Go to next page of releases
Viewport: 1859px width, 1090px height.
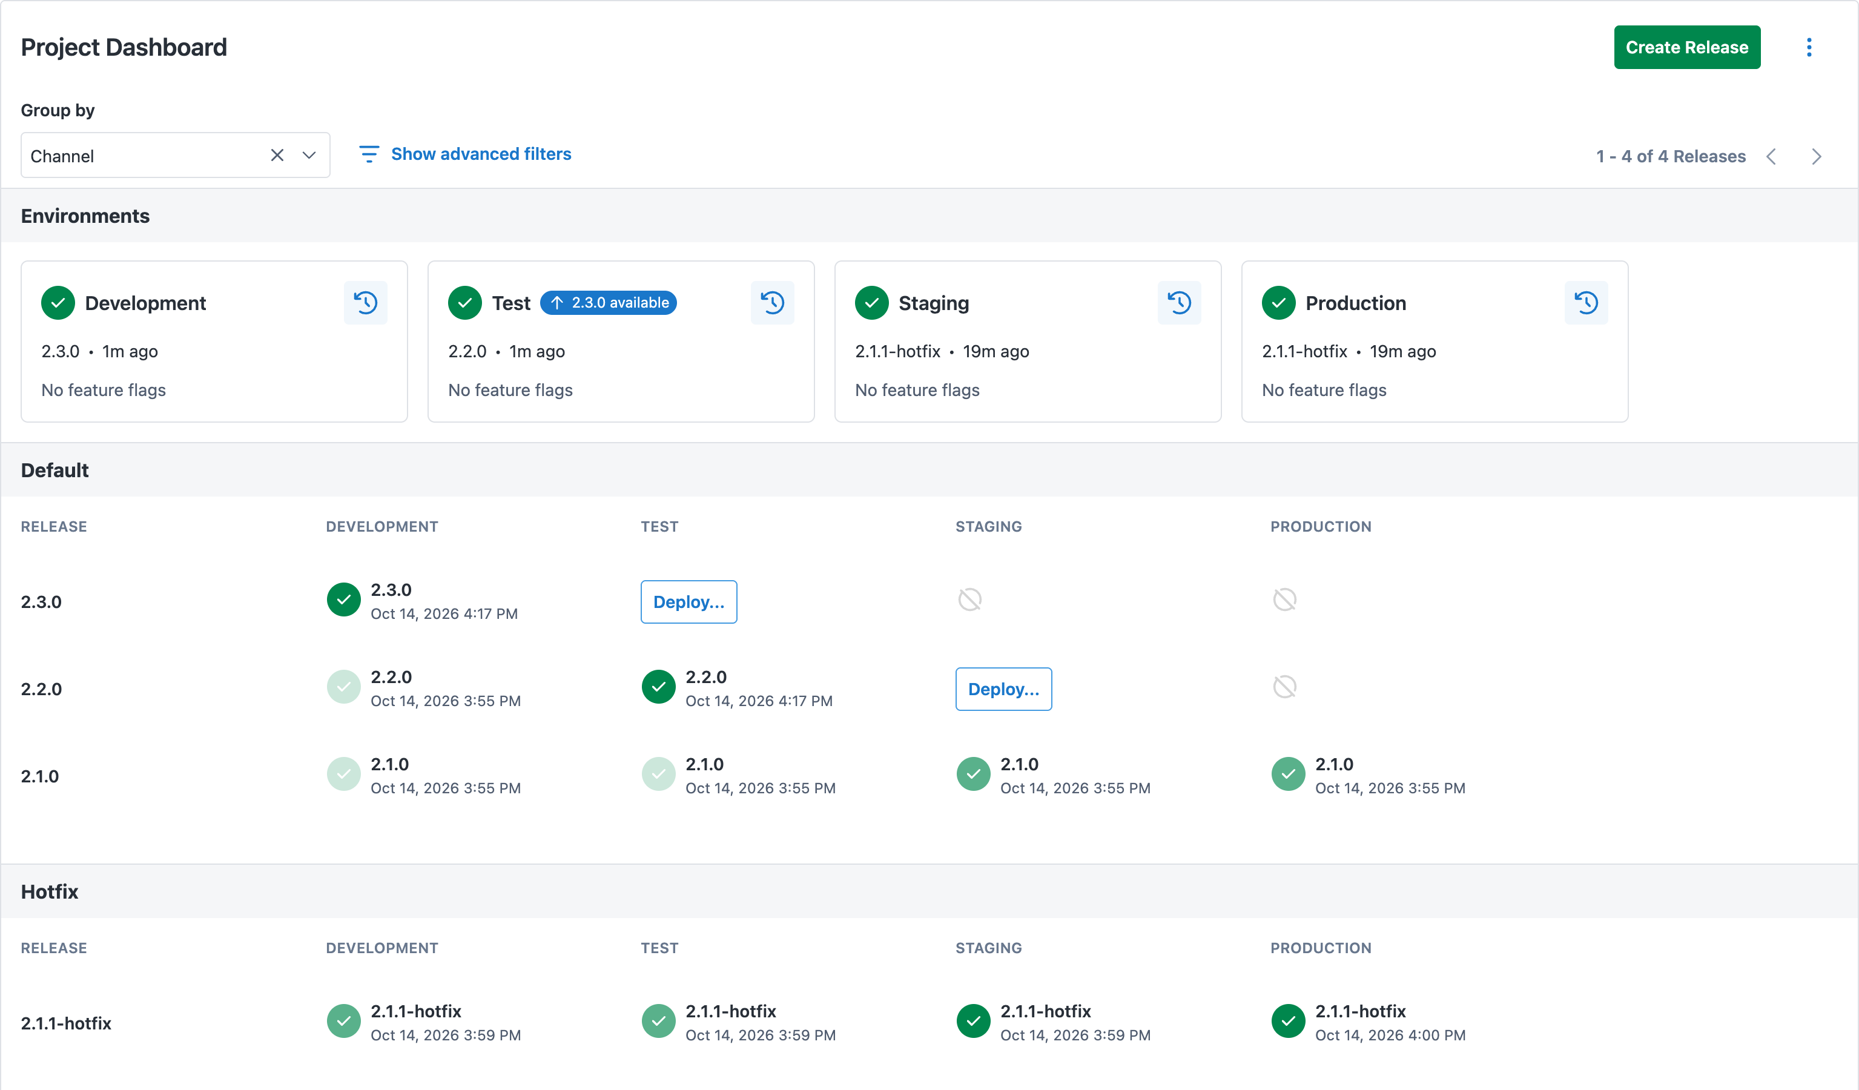click(1817, 156)
